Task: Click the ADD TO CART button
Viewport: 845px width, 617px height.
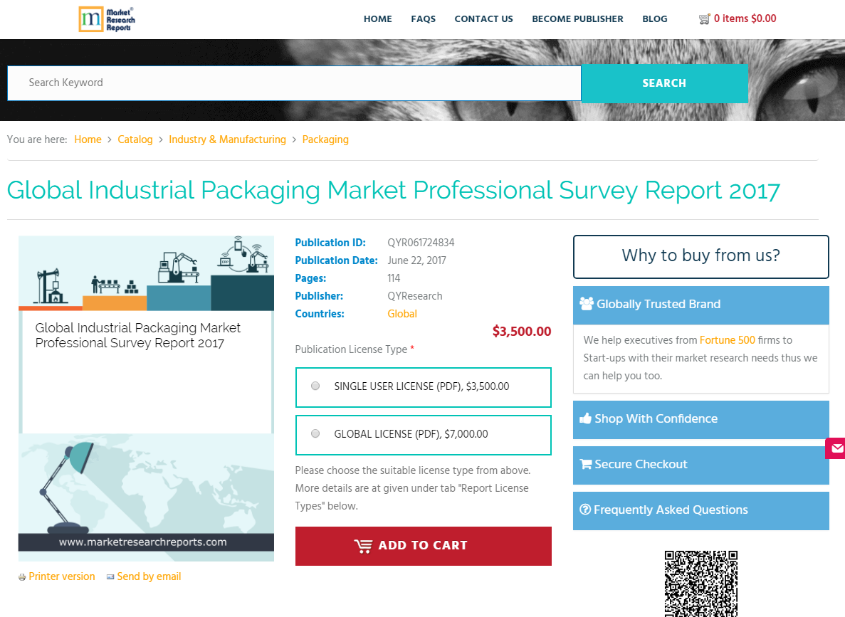Action: pos(423,546)
